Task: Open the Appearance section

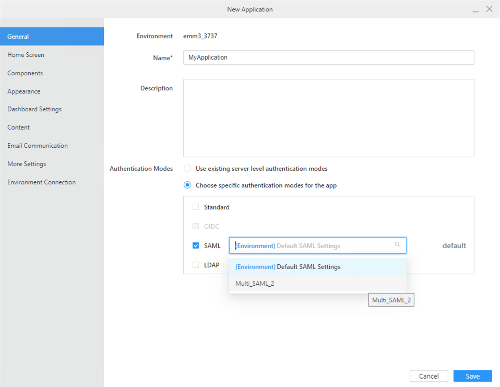Action: (52, 91)
